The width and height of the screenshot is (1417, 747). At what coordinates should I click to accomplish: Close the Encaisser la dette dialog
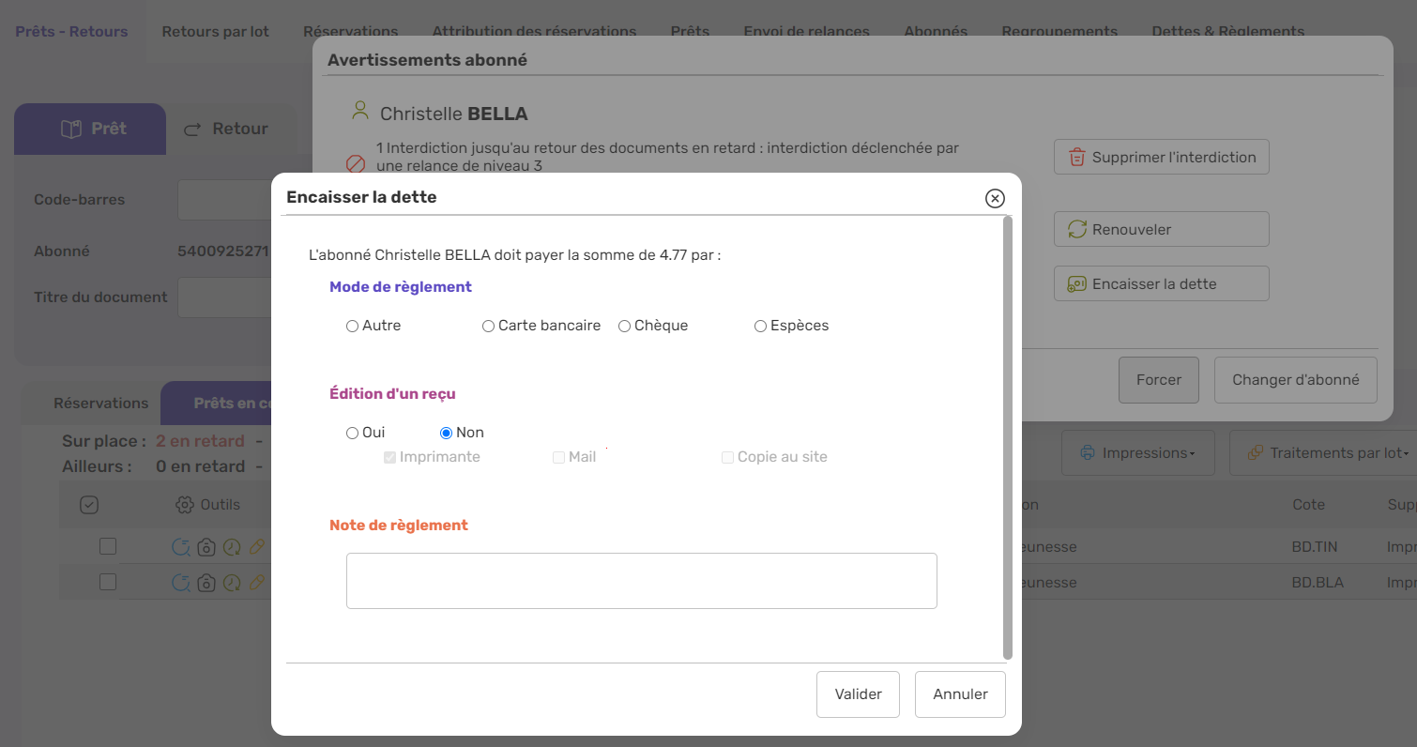click(995, 198)
